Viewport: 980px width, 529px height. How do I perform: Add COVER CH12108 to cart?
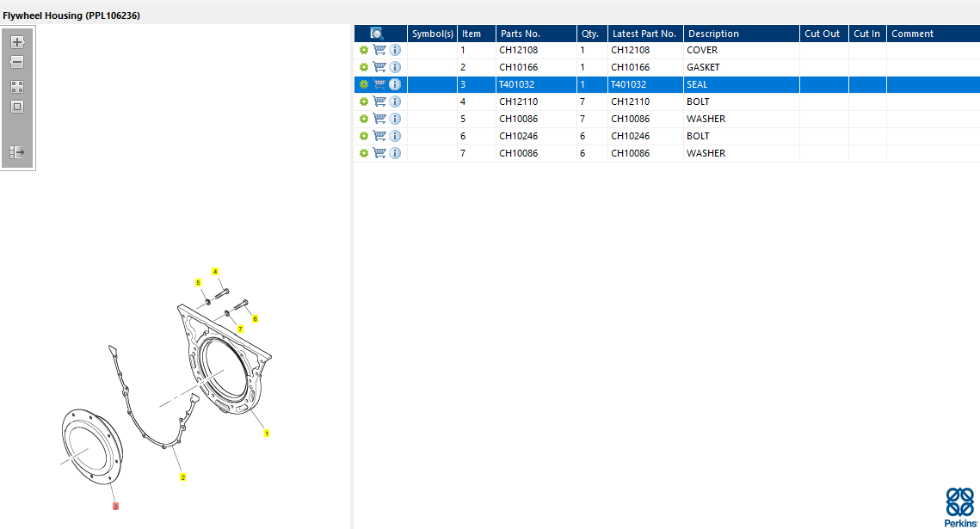(379, 50)
